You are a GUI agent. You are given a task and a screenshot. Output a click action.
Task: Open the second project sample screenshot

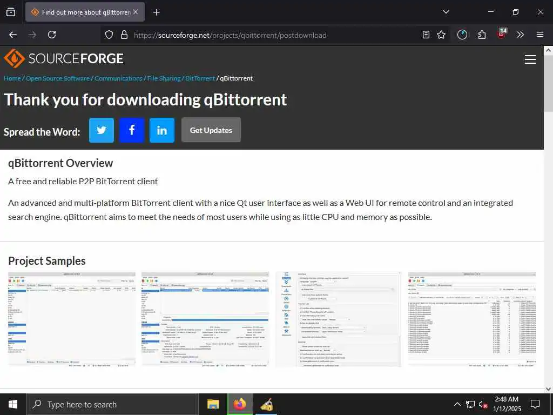click(x=205, y=319)
